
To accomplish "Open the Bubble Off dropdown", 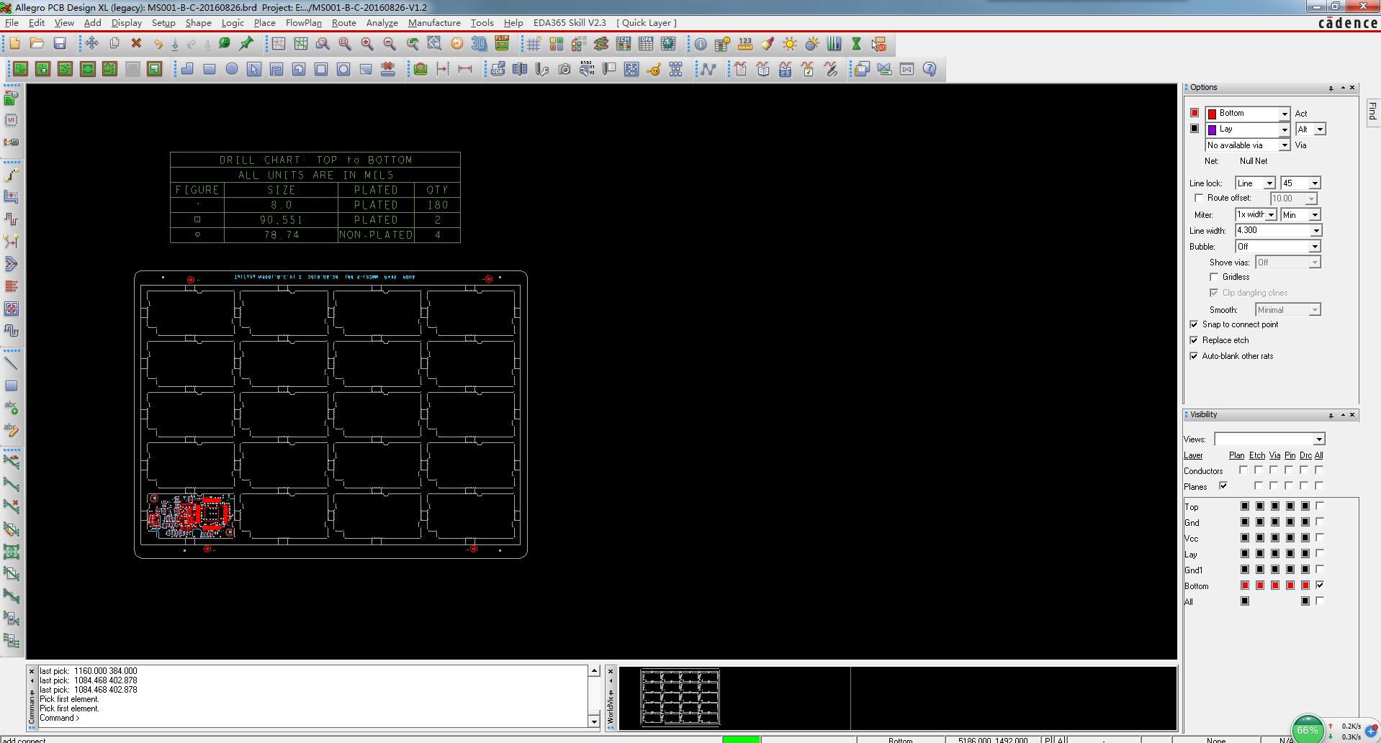I will pyautogui.click(x=1314, y=247).
